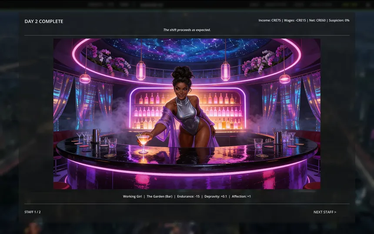
Task: Click the starry constellation ceiling dome
Action: coord(187,49)
